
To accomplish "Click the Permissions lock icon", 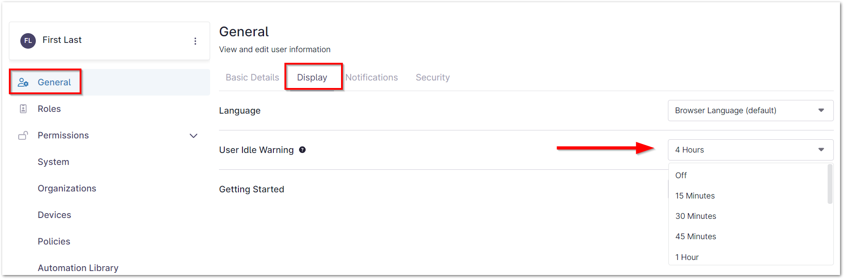I will click(x=23, y=135).
